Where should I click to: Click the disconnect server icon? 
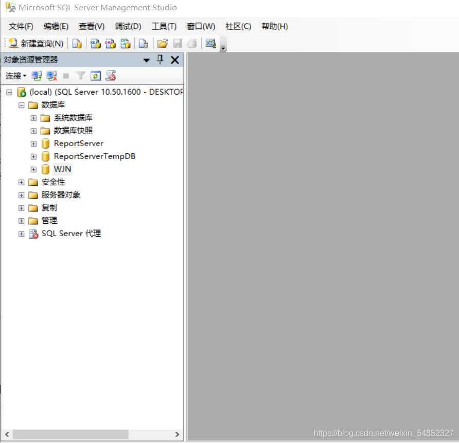pos(51,76)
